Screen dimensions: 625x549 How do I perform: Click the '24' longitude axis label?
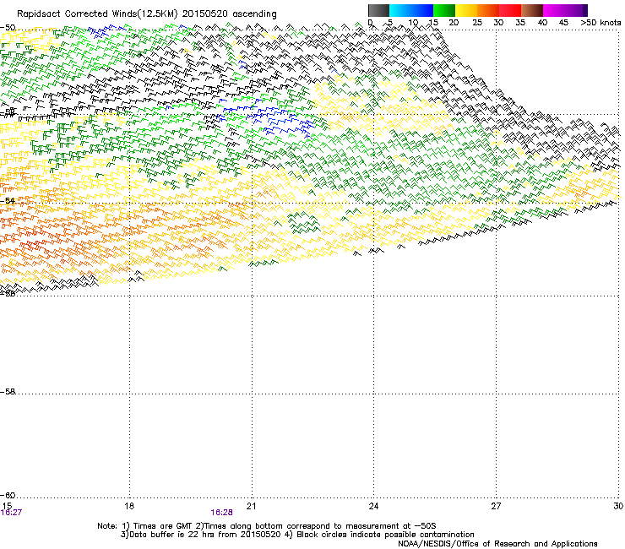(x=373, y=506)
